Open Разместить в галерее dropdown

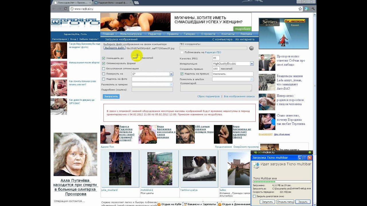pos(152,84)
